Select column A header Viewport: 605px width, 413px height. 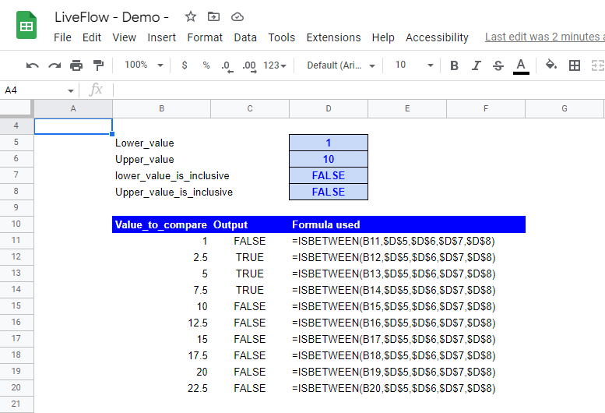click(x=73, y=108)
